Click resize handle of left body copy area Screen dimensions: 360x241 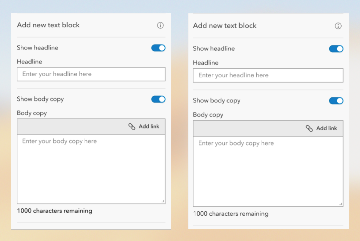(163, 201)
